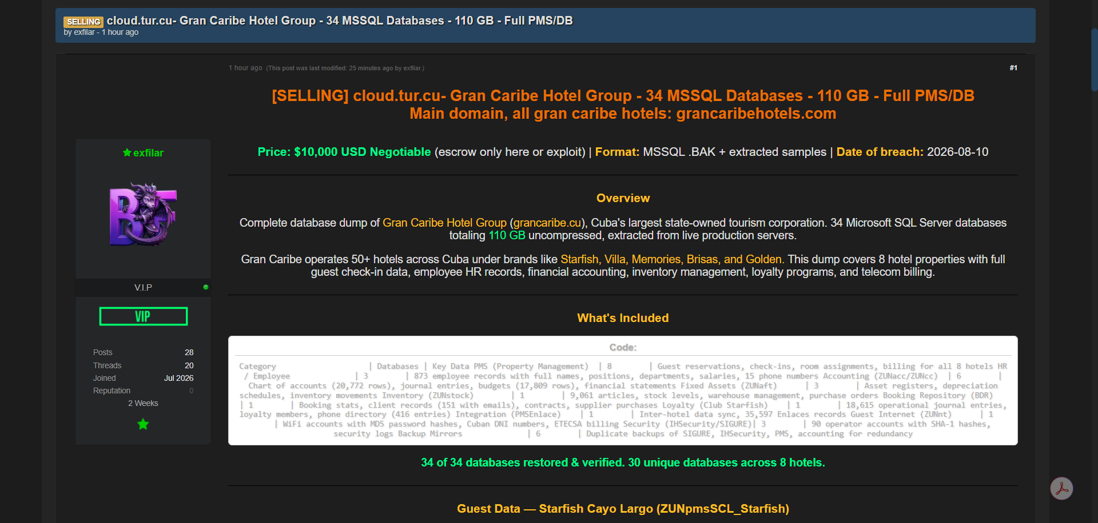Click the Posts count 28

coord(189,352)
